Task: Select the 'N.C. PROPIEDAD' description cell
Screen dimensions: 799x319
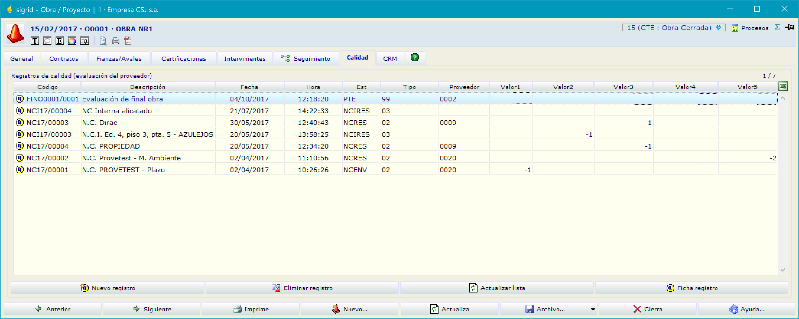Action: [x=148, y=146]
